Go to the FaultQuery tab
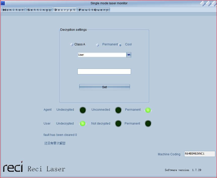 (94, 10)
